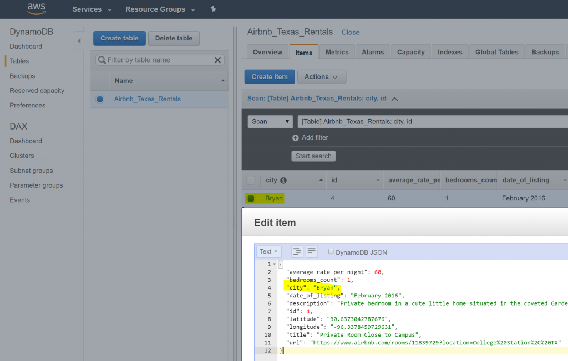Screen dimensions: 568x361
Task: Click the Create item button
Action: point(270,77)
